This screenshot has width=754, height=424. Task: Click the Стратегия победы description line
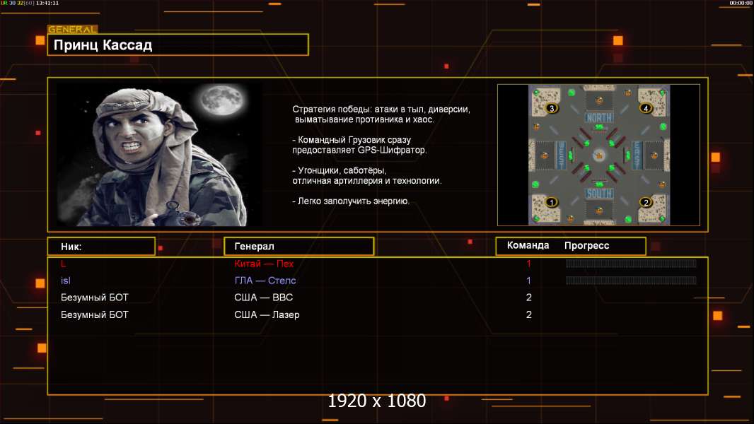coord(381,114)
